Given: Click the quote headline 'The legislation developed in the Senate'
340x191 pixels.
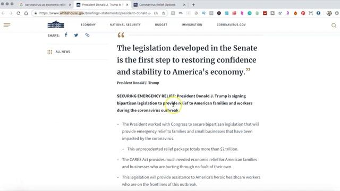Looking at the screenshot, I should [x=187, y=48].
